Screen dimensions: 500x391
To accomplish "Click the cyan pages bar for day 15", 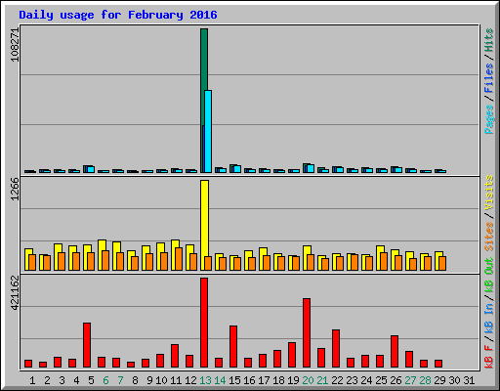I will 237,169.
